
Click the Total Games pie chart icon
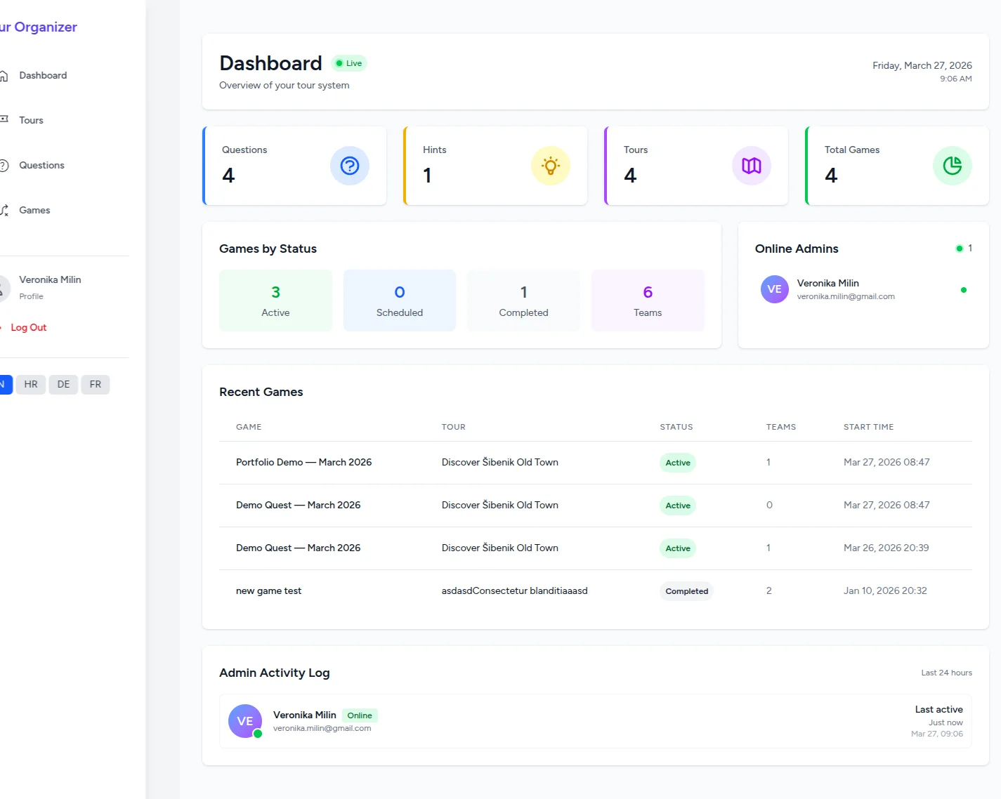click(x=952, y=166)
